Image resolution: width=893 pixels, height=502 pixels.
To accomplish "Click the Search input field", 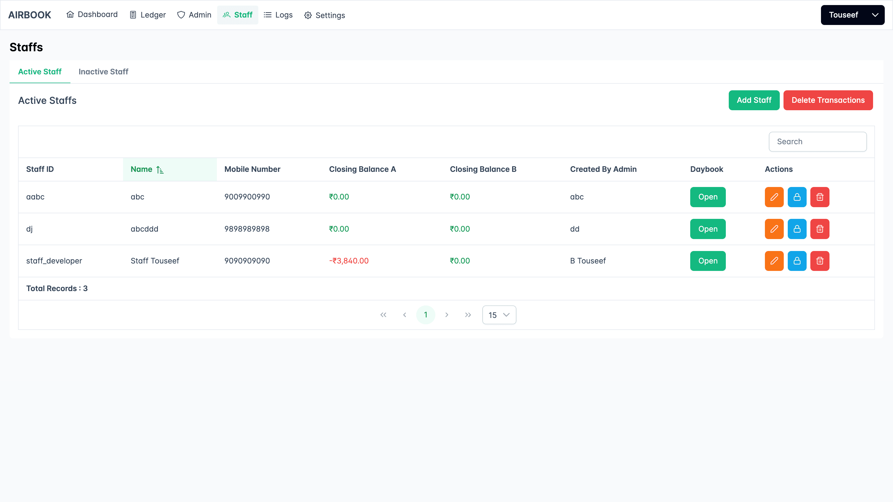I will click(x=818, y=141).
